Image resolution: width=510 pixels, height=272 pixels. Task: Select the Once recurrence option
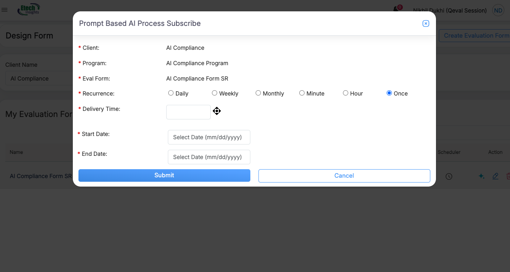coord(389,93)
